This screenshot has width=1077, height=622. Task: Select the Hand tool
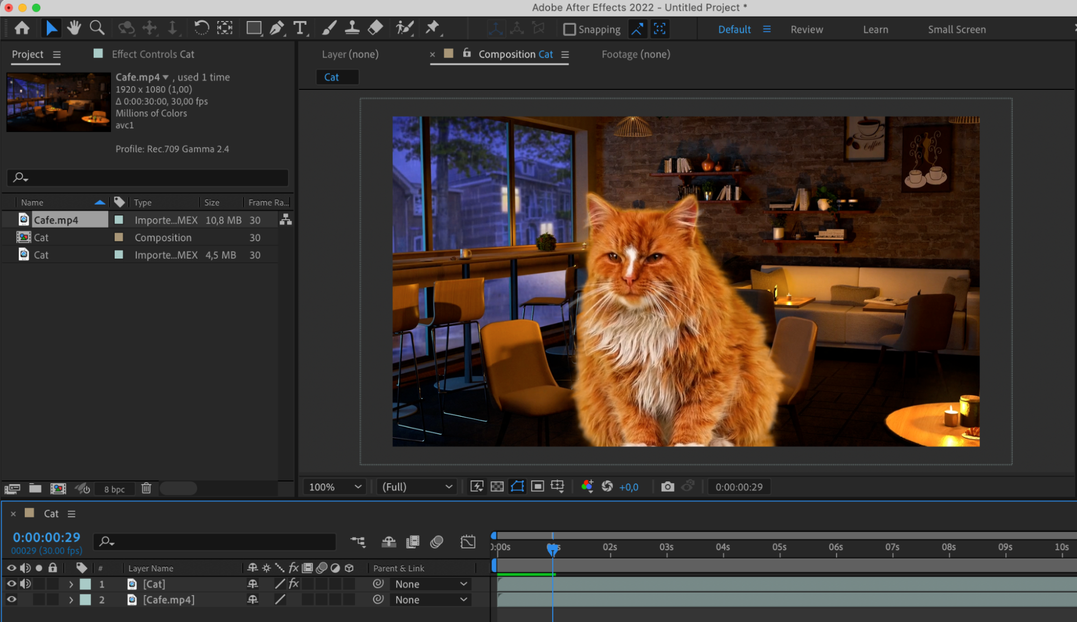point(74,28)
